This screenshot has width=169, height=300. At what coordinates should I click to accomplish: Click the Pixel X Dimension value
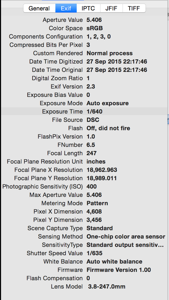click(94, 211)
